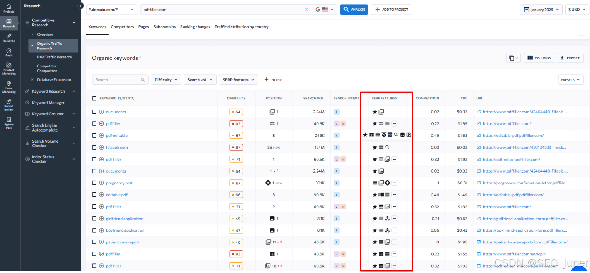The height and width of the screenshot is (273, 590).
Task: Click the organic keywords Search input field
Action: (120, 80)
